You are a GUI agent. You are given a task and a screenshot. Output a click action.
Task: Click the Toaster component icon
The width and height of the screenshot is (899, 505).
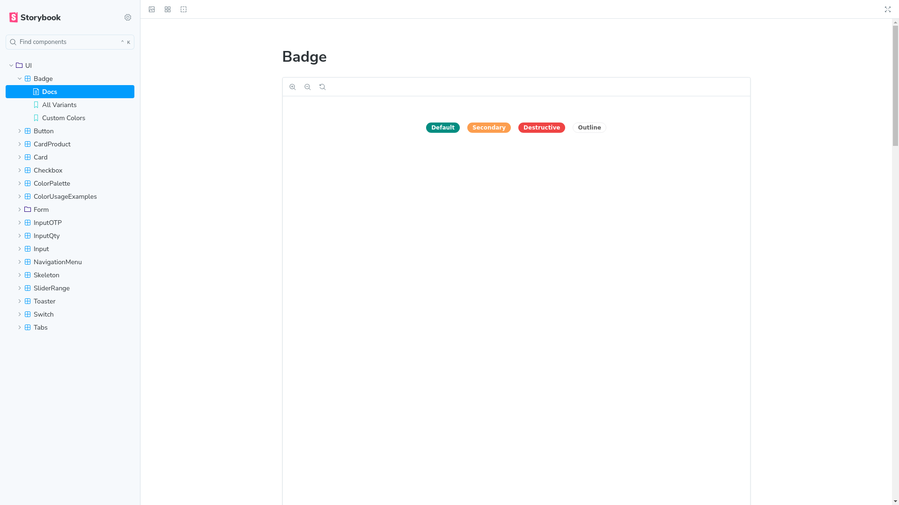[x=28, y=301]
